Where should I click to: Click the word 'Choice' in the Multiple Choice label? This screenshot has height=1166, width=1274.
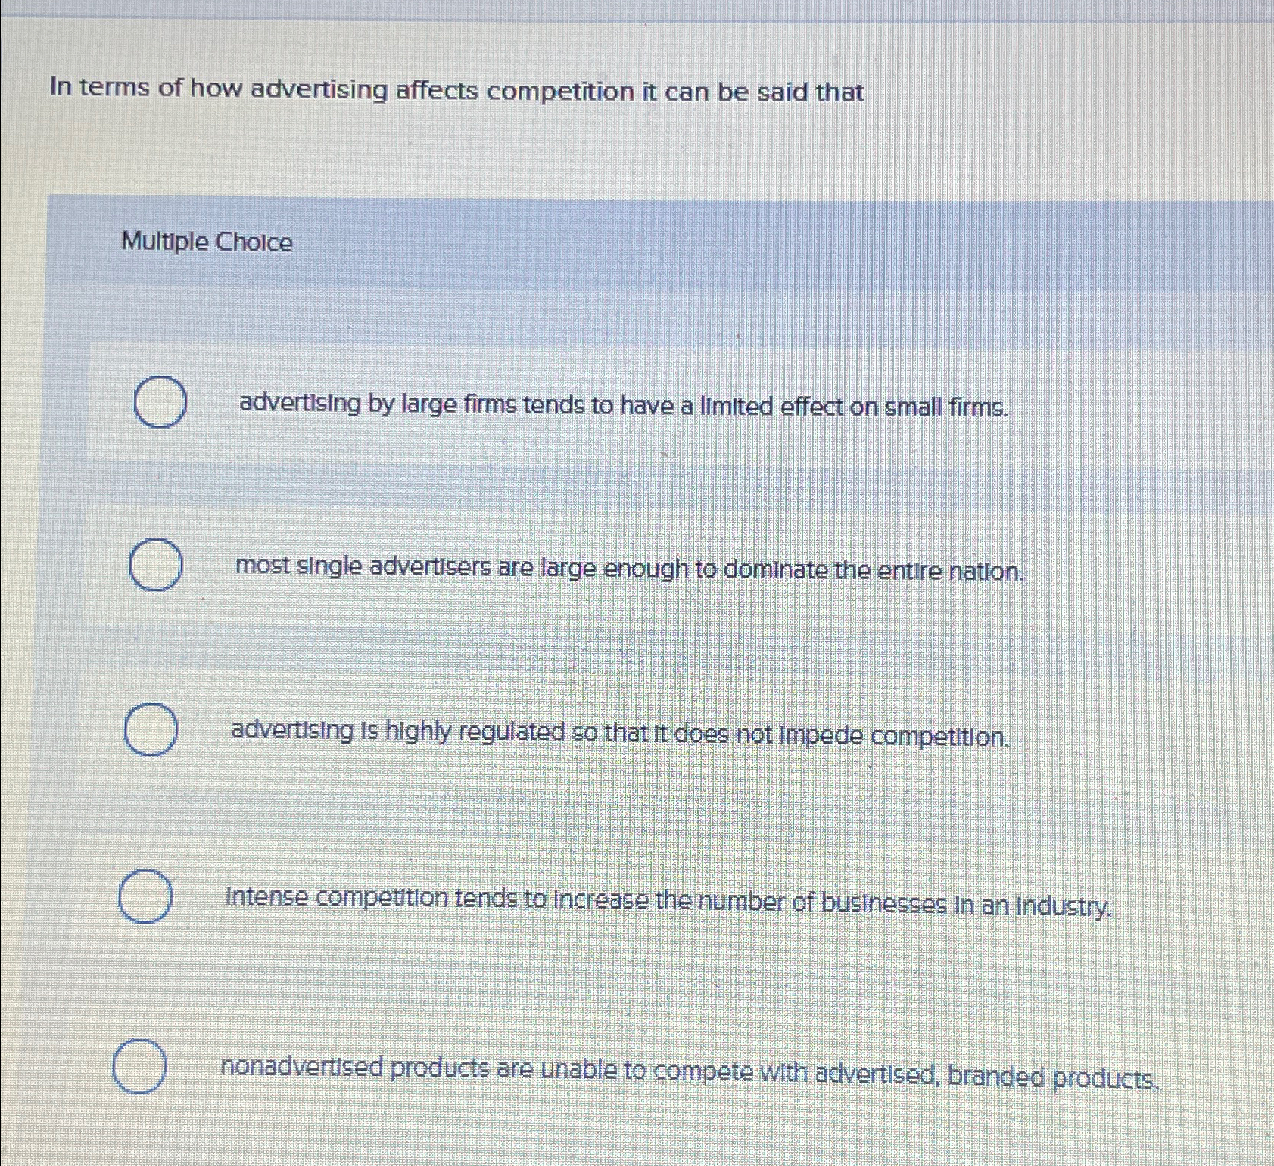tap(254, 242)
